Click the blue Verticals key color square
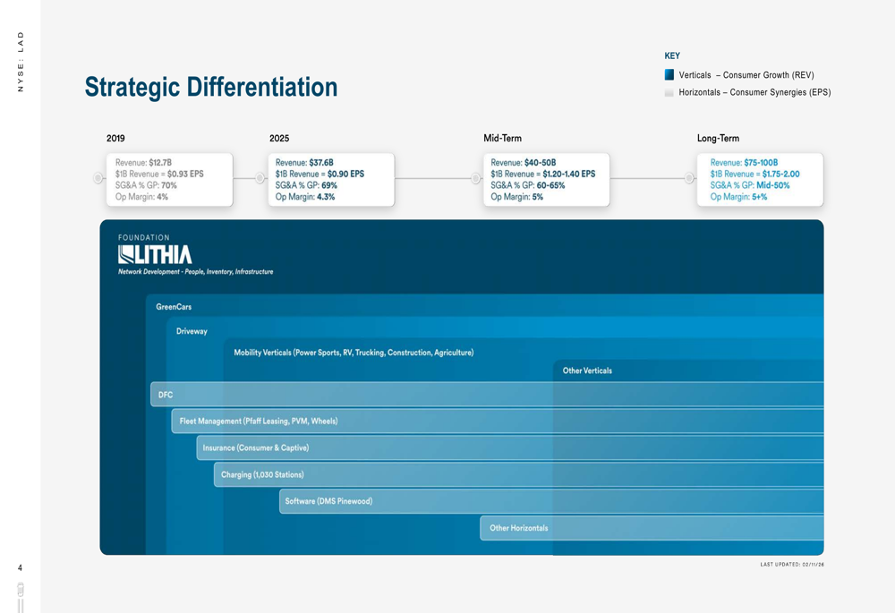The image size is (895, 613). coord(669,75)
